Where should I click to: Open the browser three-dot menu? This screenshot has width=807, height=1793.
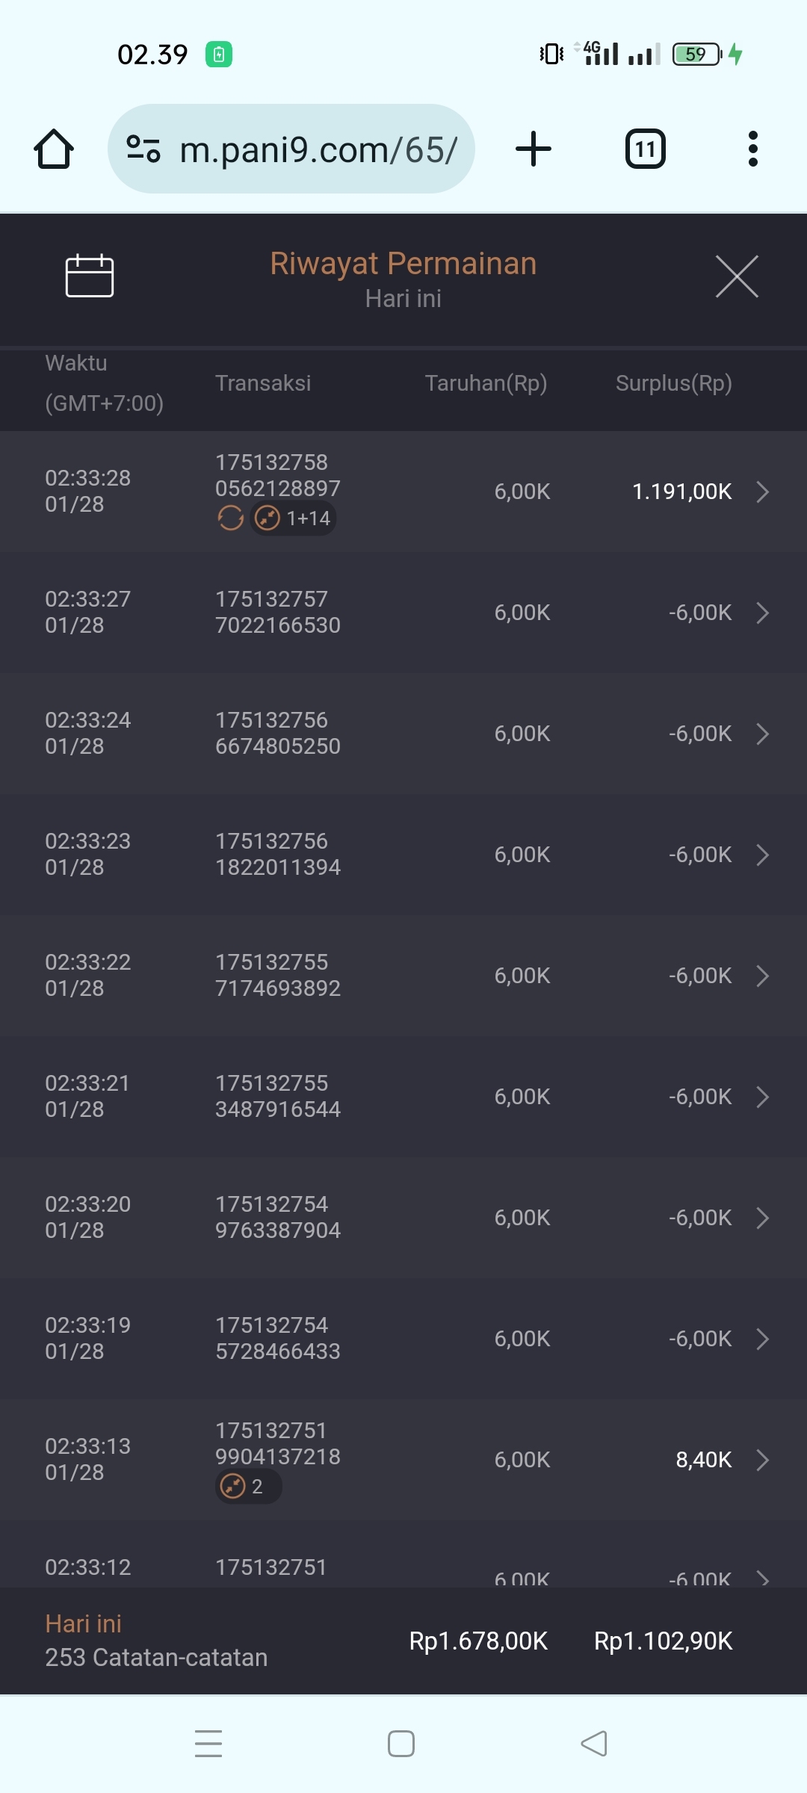click(x=752, y=149)
